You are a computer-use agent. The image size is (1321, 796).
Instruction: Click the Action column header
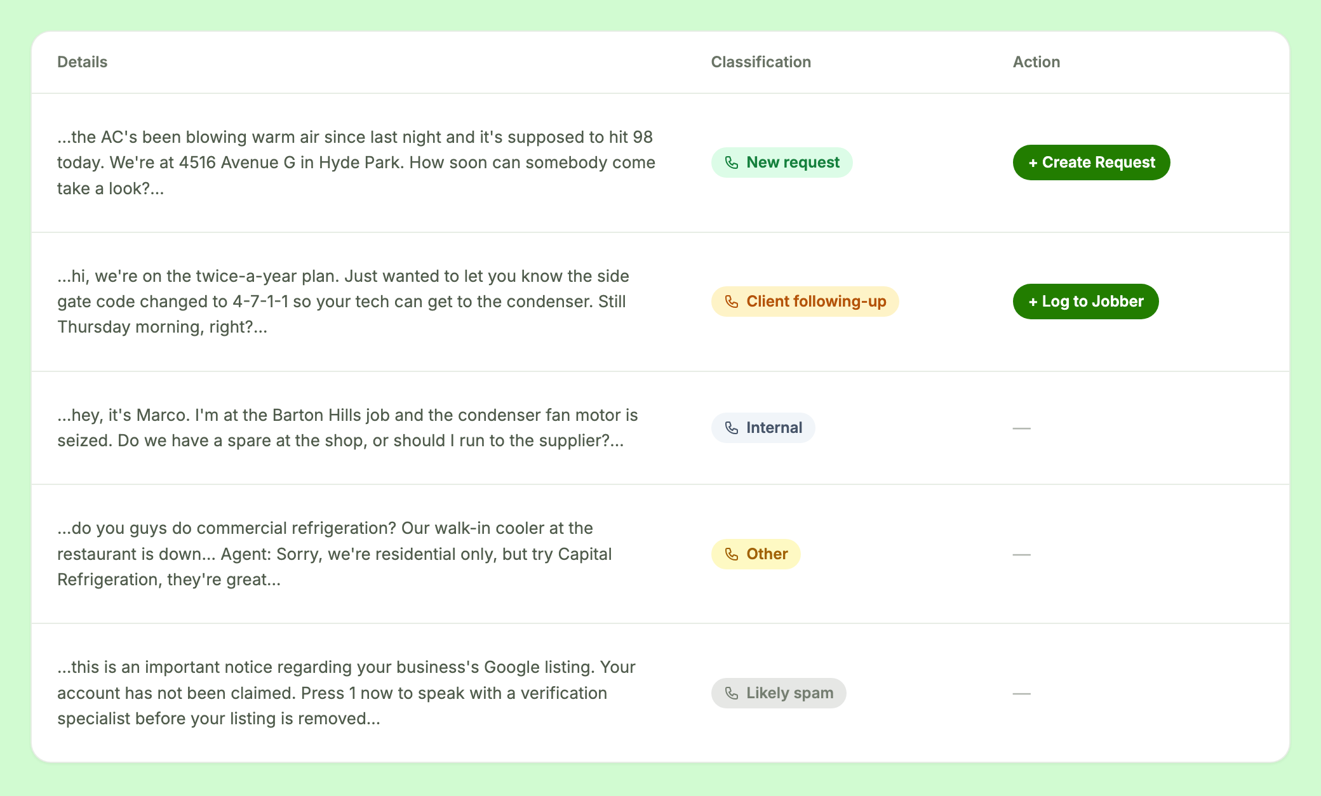pos(1036,62)
